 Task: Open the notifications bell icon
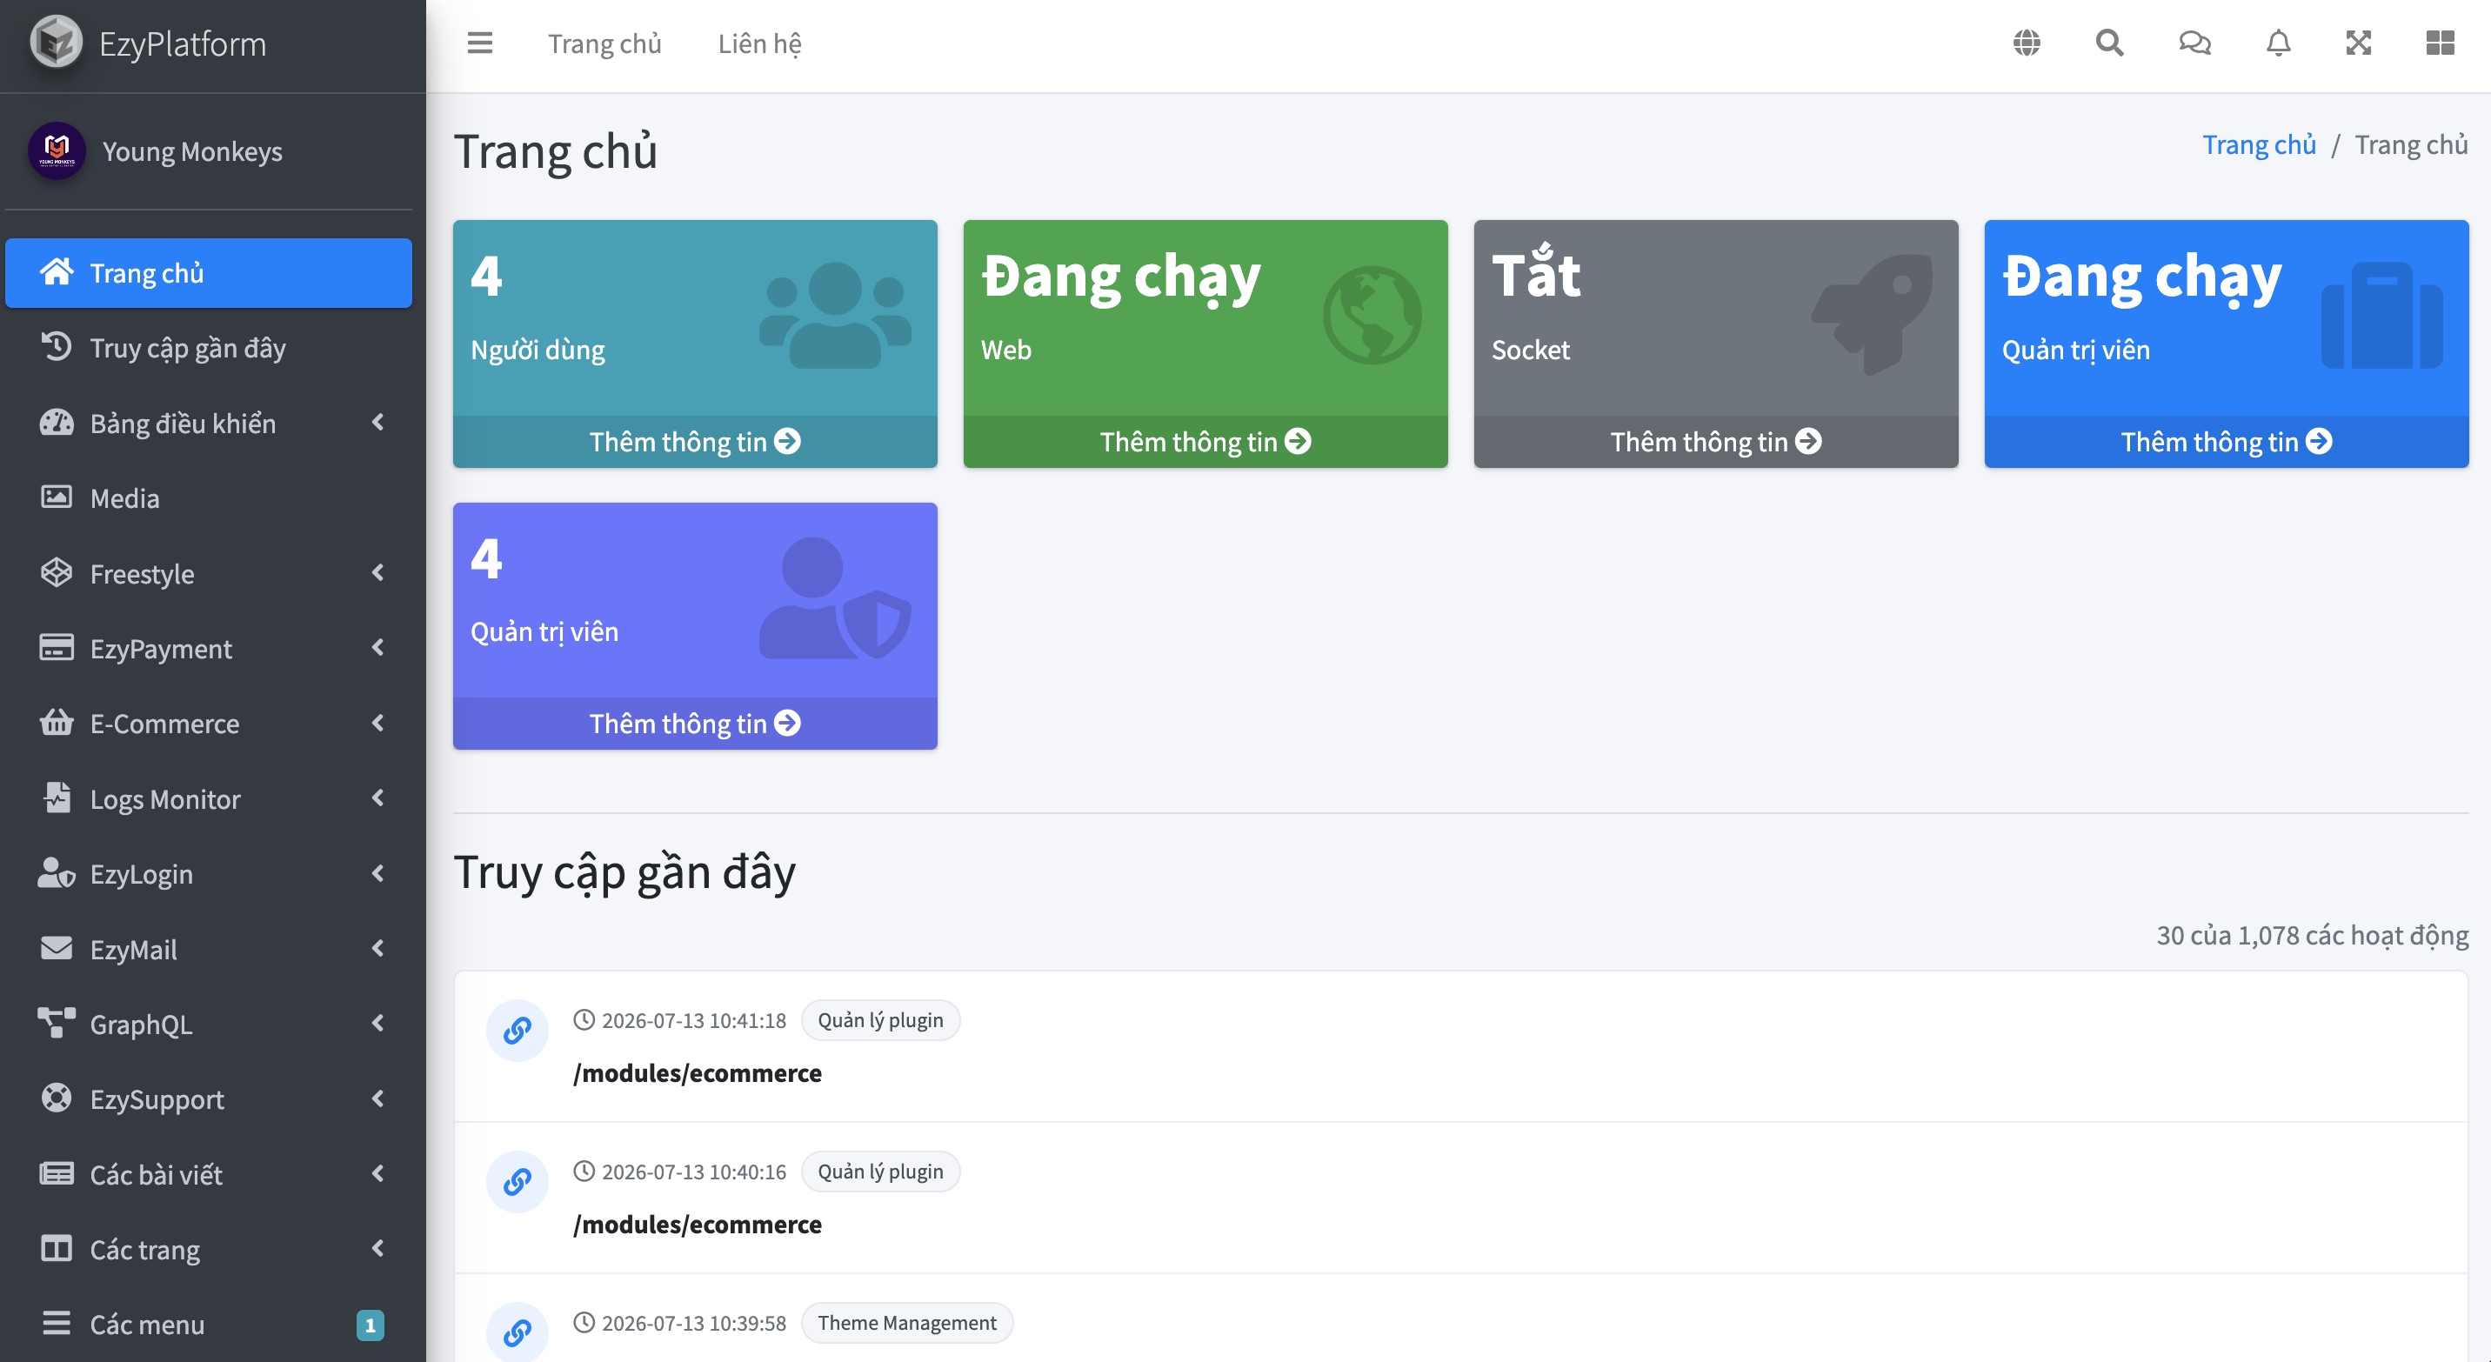point(2278,43)
